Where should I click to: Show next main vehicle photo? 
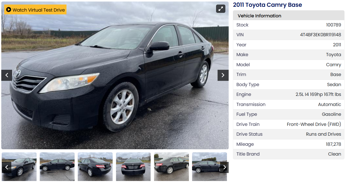point(223,75)
